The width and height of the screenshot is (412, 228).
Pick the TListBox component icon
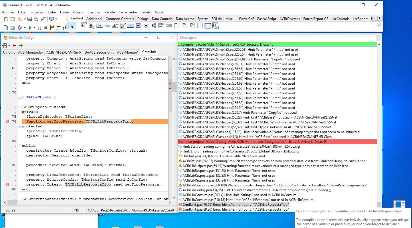pos(154,26)
